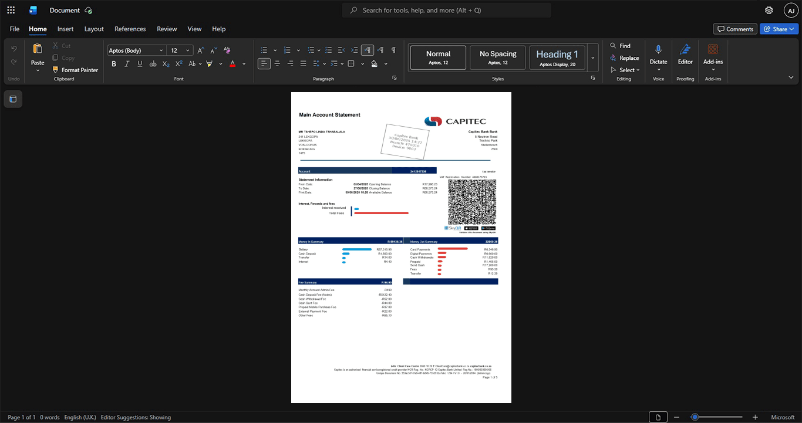Open the Comments pane
The width and height of the screenshot is (802, 423).
click(735, 29)
